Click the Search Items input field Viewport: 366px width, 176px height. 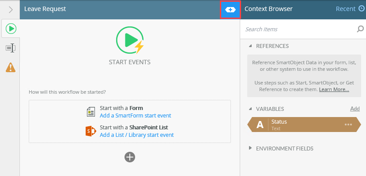coord(298,29)
